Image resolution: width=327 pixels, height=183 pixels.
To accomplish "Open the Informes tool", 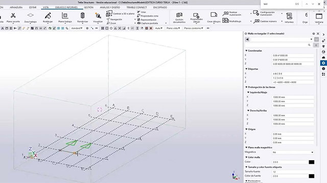I will (x=289, y=17).
